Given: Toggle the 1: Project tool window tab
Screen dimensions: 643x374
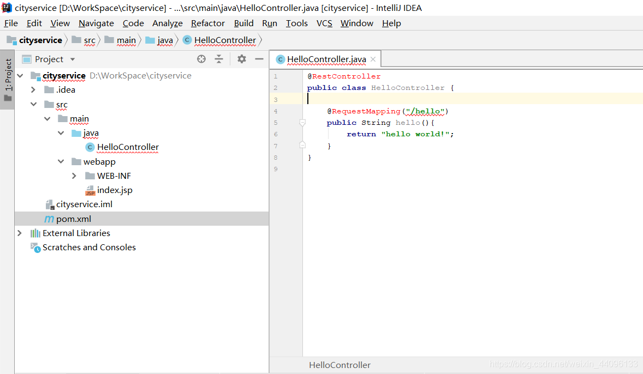Looking at the screenshot, I should (x=8, y=80).
